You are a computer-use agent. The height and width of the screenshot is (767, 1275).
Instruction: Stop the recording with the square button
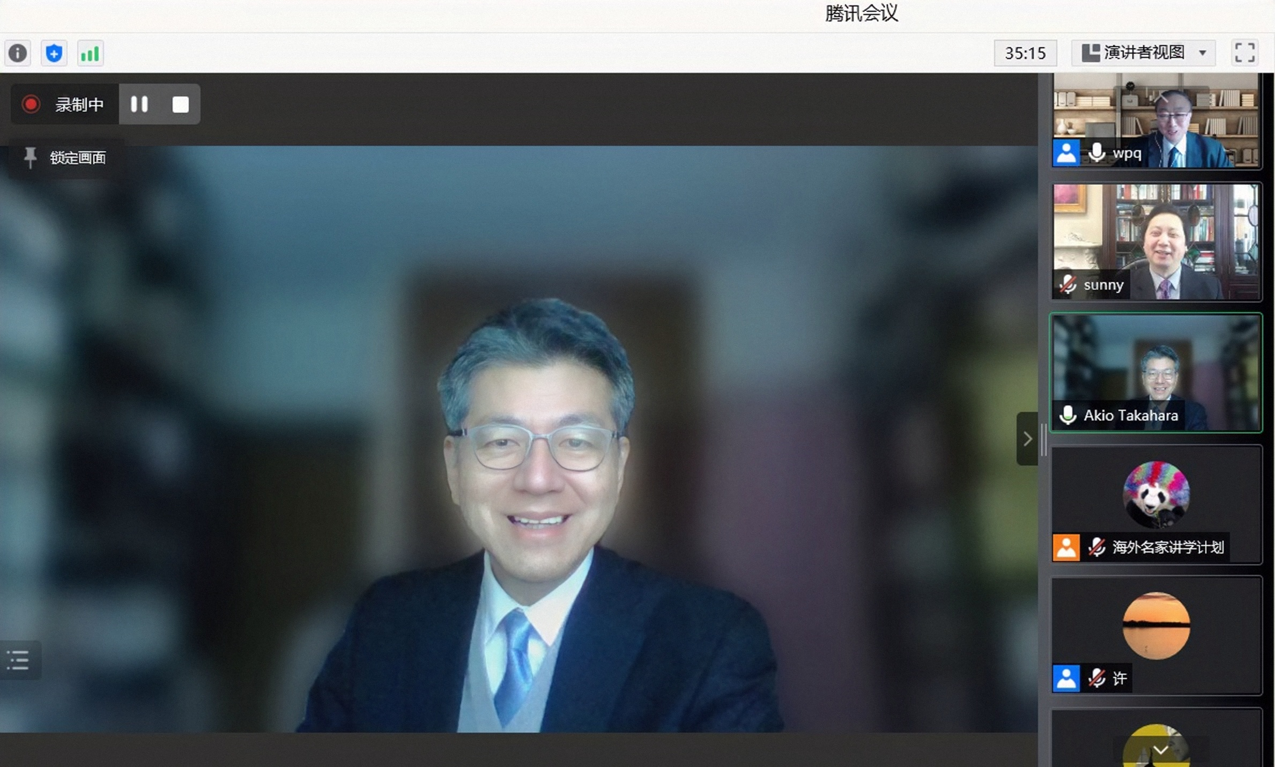(x=181, y=104)
